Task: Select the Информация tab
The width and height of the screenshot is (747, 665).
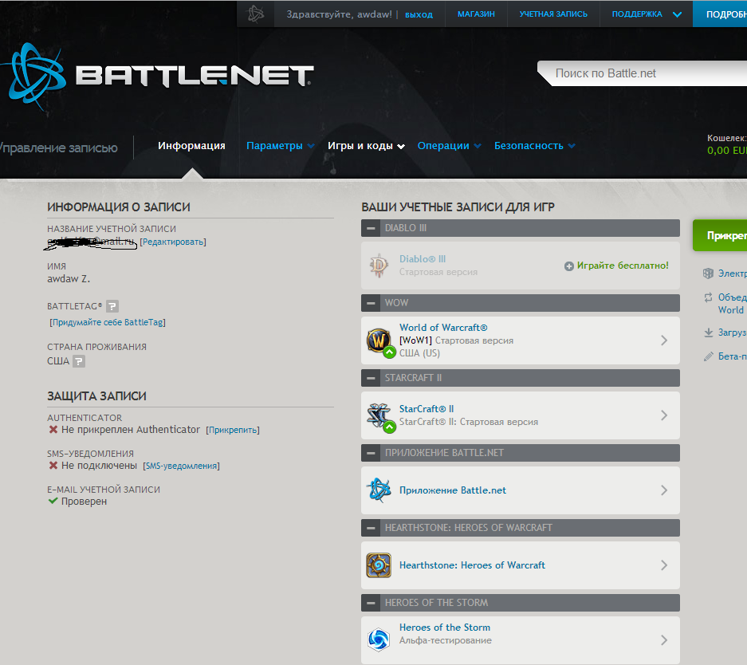Action: coord(191,146)
